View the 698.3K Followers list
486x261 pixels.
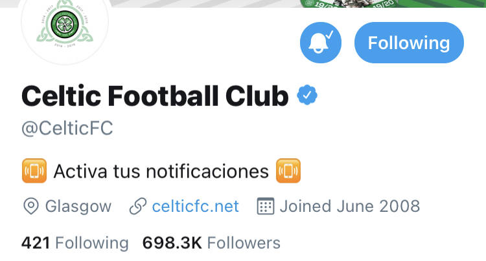(211, 243)
